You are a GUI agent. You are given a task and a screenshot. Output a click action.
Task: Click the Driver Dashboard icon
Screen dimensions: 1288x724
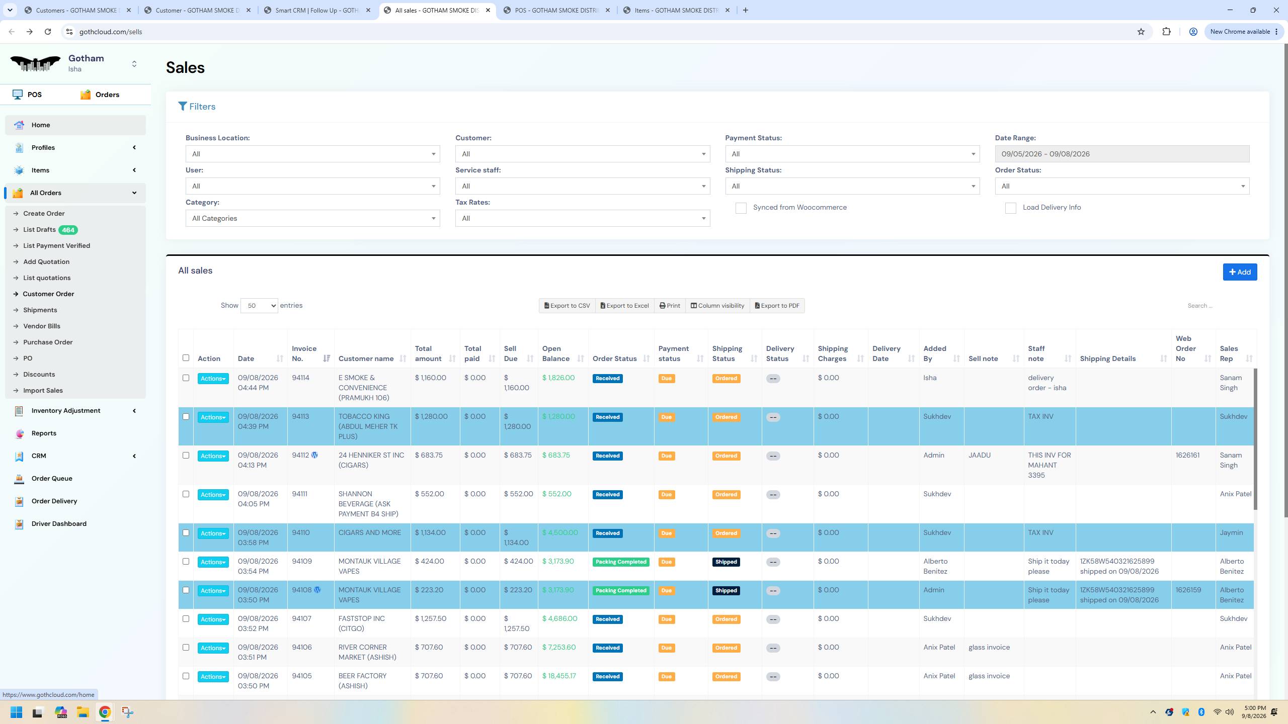[19, 524]
